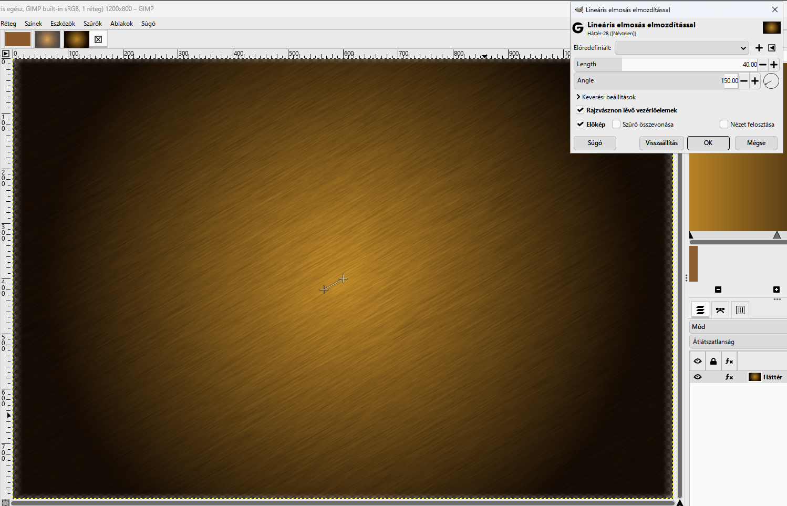Click the plus icon above the dock tabs
Image resolution: width=787 pixels, height=506 pixels.
pos(776,290)
